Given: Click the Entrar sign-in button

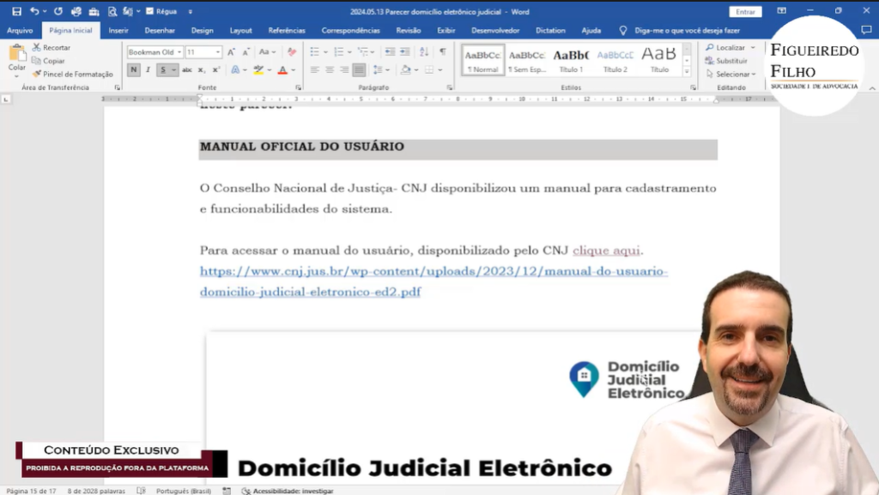Looking at the screenshot, I should pyautogui.click(x=744, y=11).
